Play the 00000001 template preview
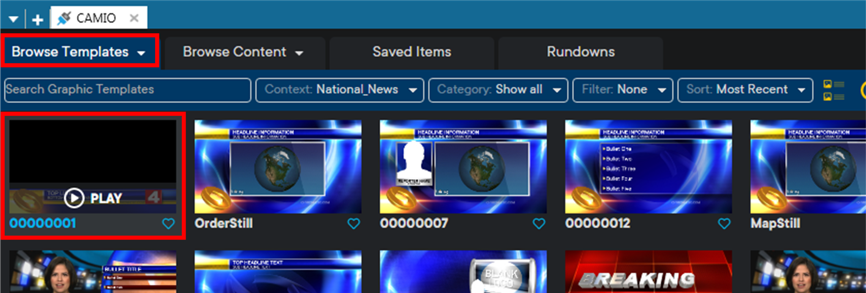 [x=93, y=198]
